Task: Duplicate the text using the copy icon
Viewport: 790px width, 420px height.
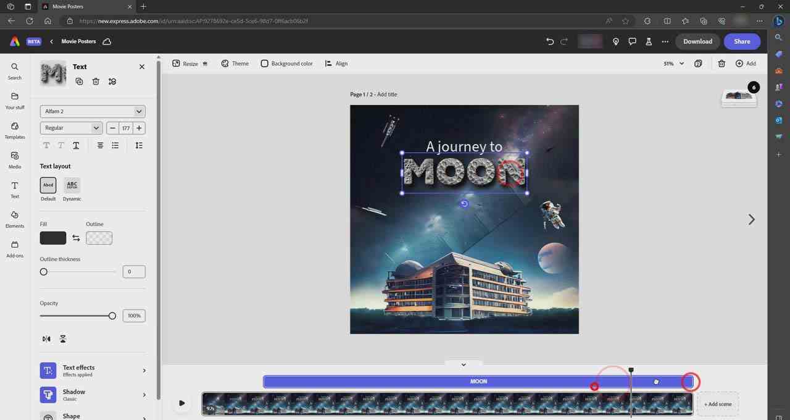Action: point(79,81)
